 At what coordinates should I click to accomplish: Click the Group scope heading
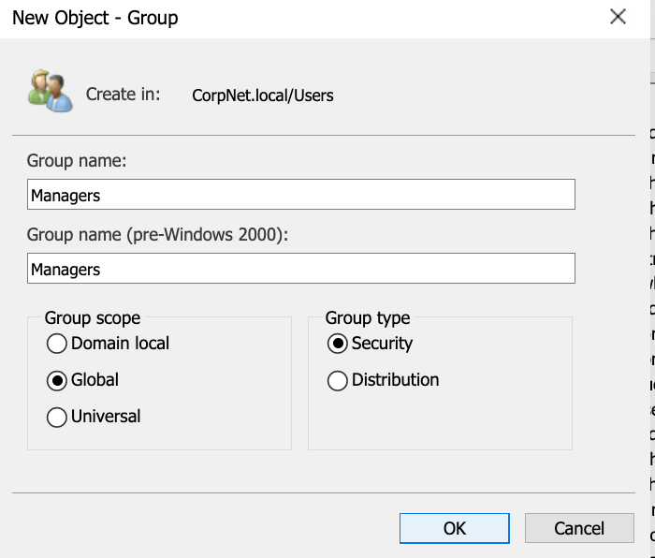[93, 318]
